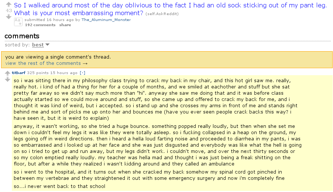Click the post score number 43
Viewport: 333px width, 192px height.
pos(9,11)
